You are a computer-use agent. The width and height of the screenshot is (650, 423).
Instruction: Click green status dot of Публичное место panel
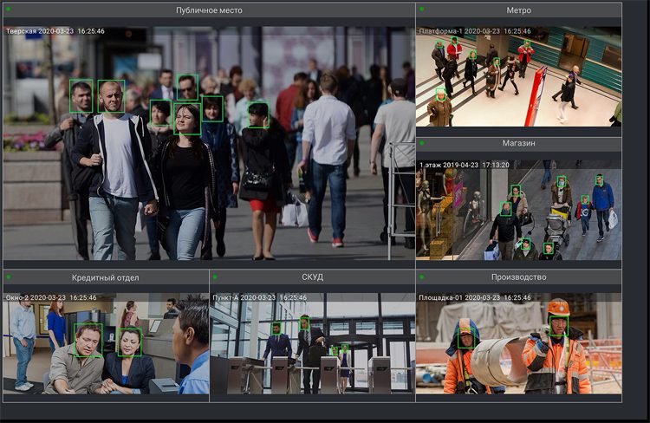point(8,10)
